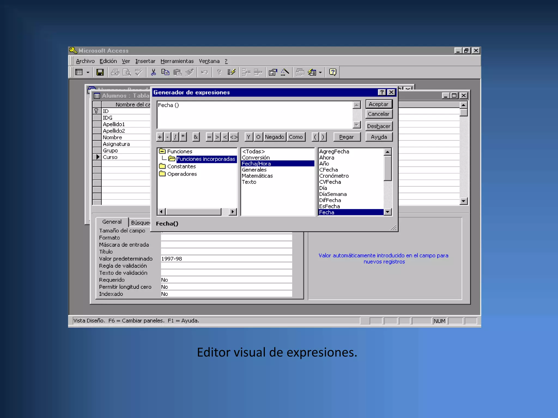Switch to the Búsqueda tab
Viewport: 558px width, 418px height.
pyautogui.click(x=140, y=223)
